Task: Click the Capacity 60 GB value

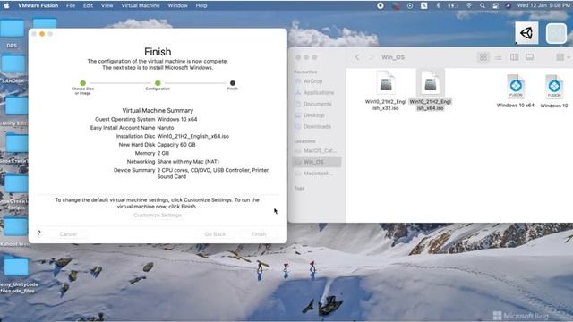Action: [x=176, y=145]
